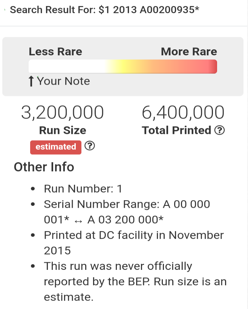Open the help icon beside Total Printed
The image size is (248, 309).
coord(219,130)
